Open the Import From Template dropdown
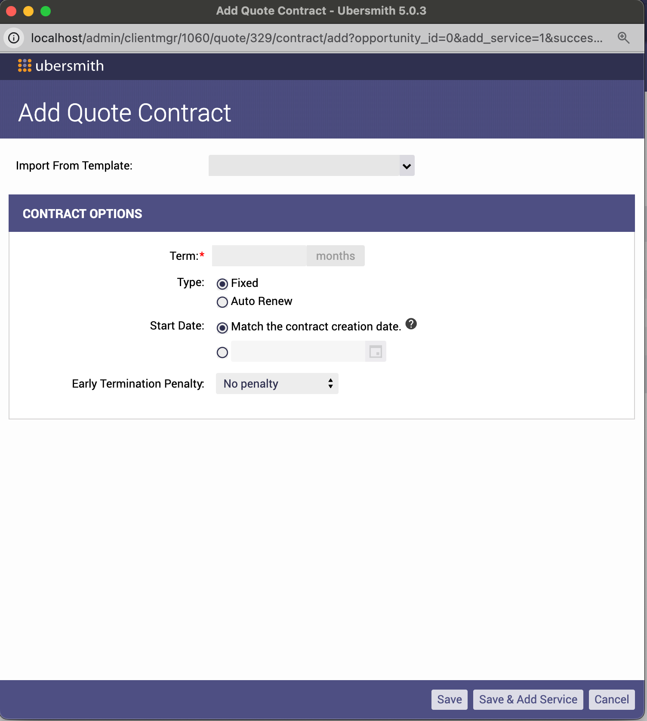Screen dimensions: 647x721 click(x=311, y=166)
